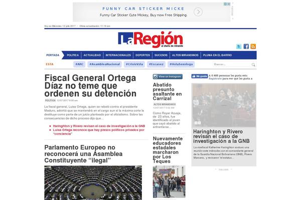The height and width of the screenshot is (200, 301).
Task: Open headline Fiscal General Ortega Díaz article
Action: point(90,85)
